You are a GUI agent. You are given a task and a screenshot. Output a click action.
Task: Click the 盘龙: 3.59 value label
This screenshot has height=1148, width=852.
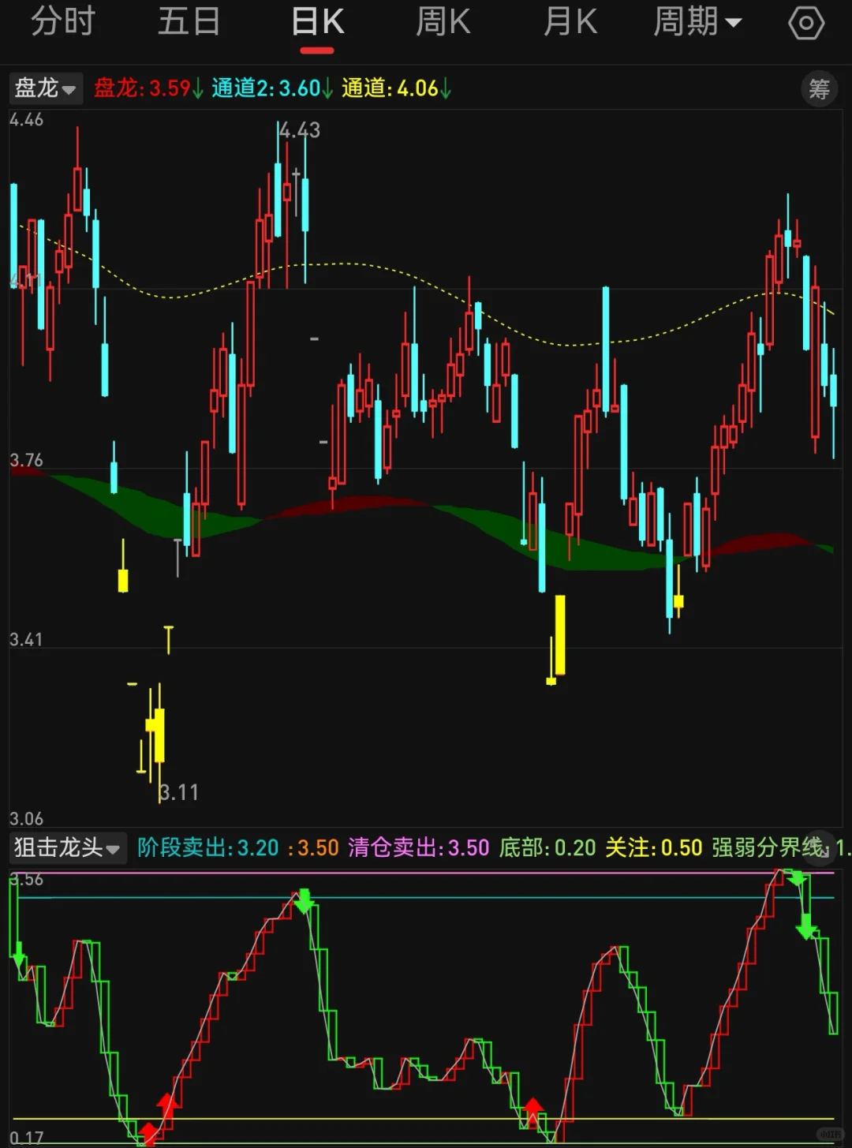coord(148,88)
